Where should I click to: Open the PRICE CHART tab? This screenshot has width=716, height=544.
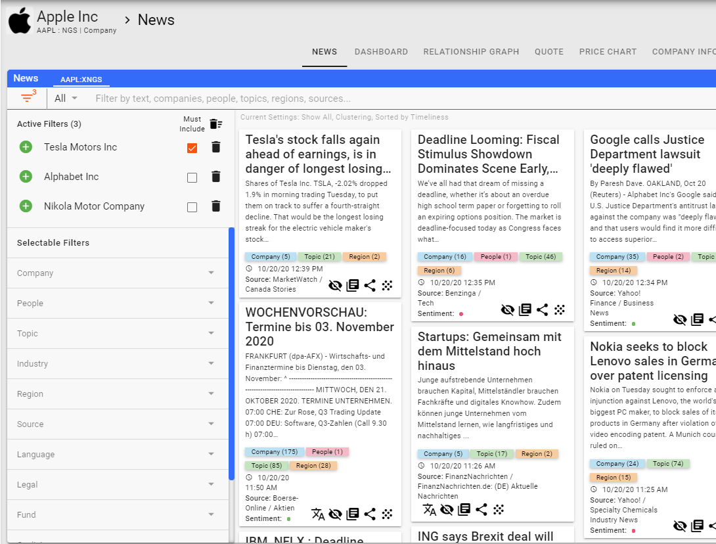(x=608, y=52)
